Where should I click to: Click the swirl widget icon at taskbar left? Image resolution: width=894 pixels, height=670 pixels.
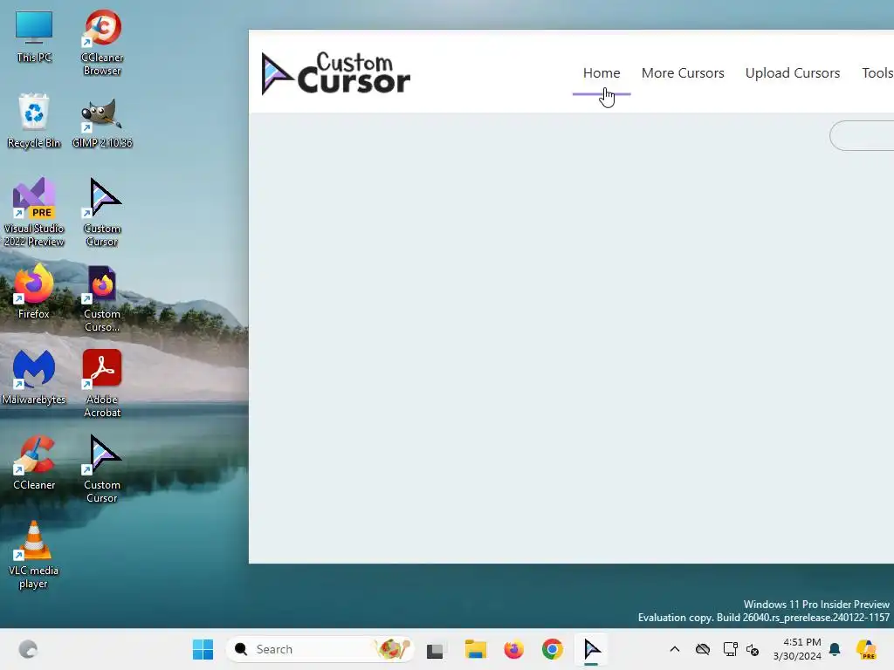coord(28,649)
